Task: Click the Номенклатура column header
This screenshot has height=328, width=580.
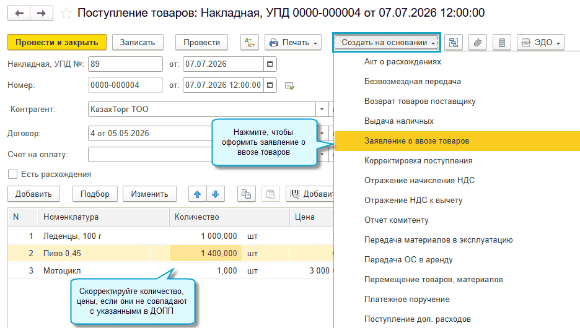Action: point(103,217)
